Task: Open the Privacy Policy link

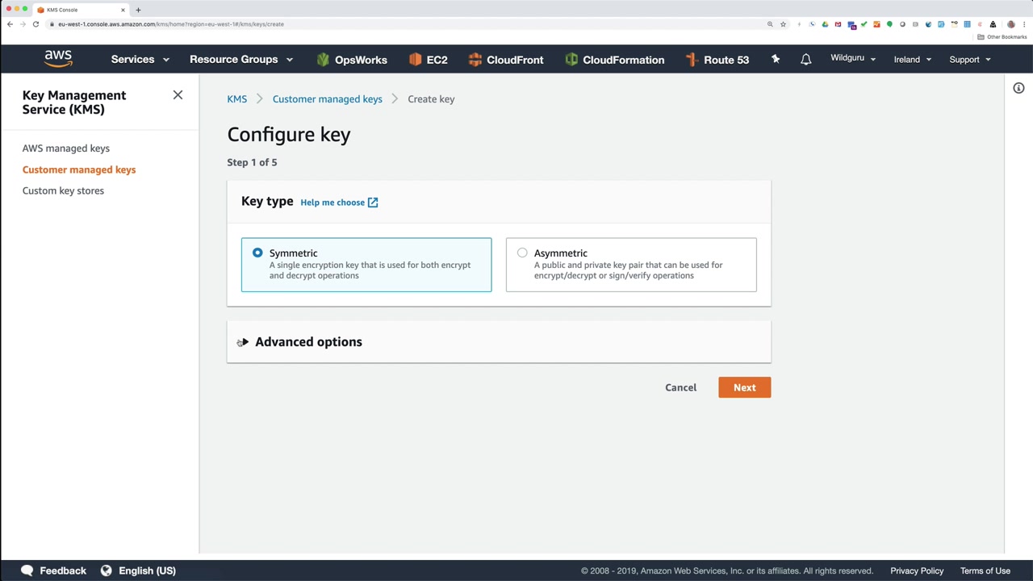Action: [x=917, y=571]
